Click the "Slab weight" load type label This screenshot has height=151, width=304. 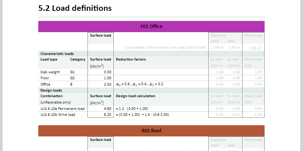coord(50,72)
